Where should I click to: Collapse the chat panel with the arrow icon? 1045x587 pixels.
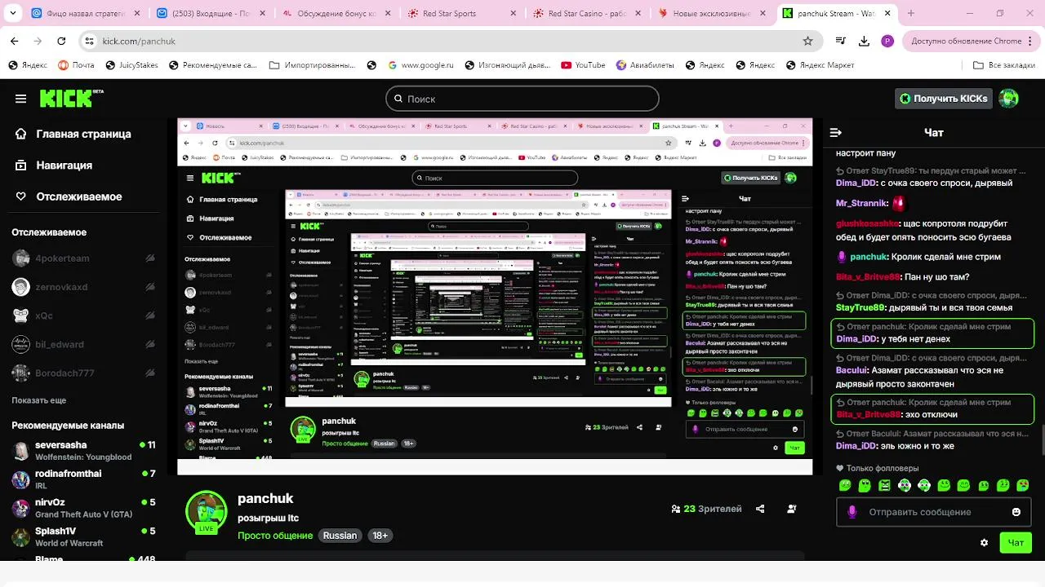pos(835,132)
